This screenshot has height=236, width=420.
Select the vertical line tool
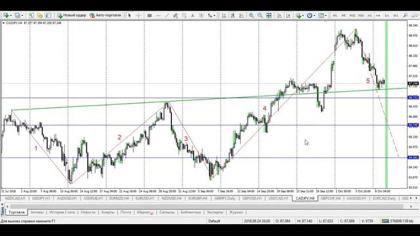point(150,16)
